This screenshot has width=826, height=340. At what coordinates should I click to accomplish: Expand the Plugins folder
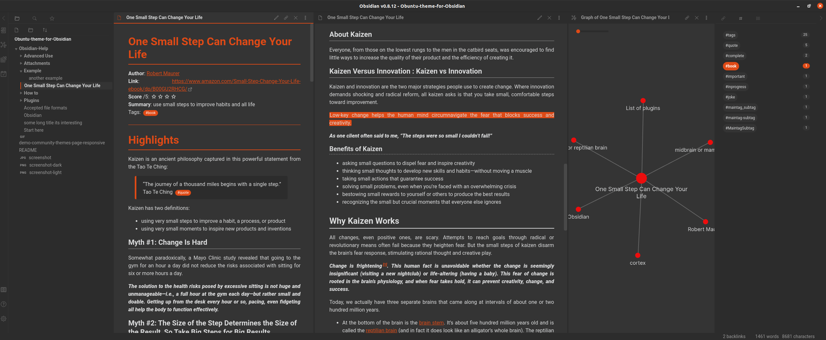[21, 100]
